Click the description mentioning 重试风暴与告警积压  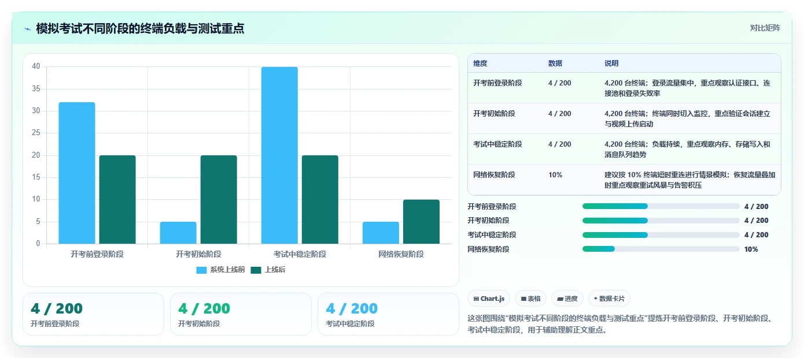coord(689,180)
